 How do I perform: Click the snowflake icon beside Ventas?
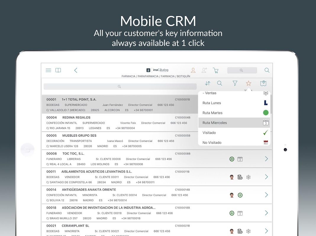coord(266,94)
